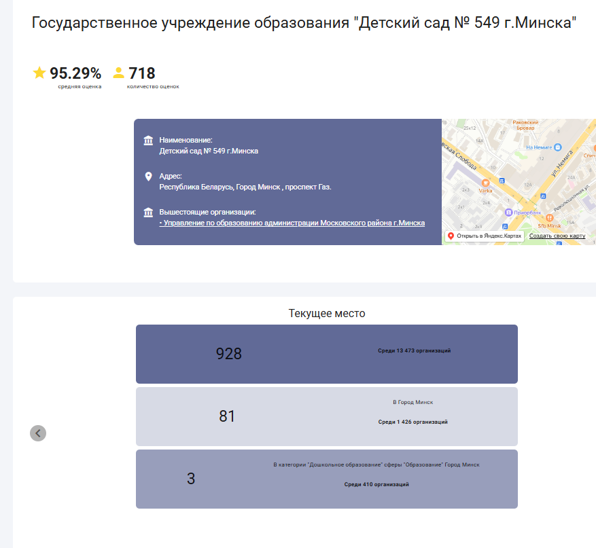The height and width of the screenshot is (548, 596).
Task: Click the Раковский Бровар label on map
Action: coord(525,125)
